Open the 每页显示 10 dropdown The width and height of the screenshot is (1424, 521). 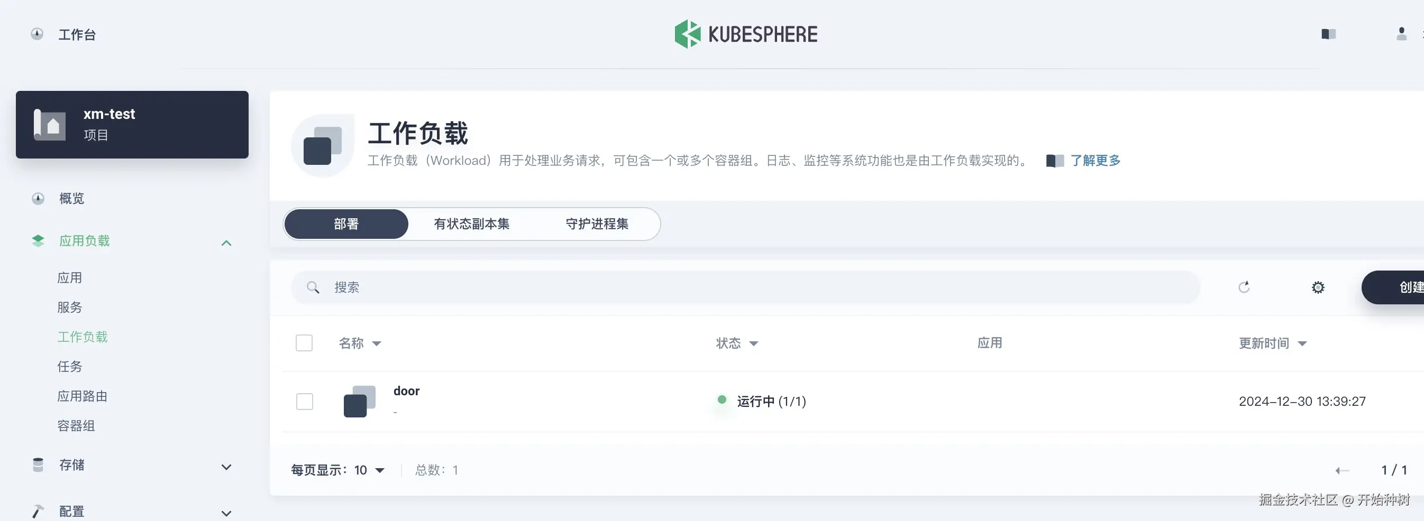pyautogui.click(x=370, y=470)
